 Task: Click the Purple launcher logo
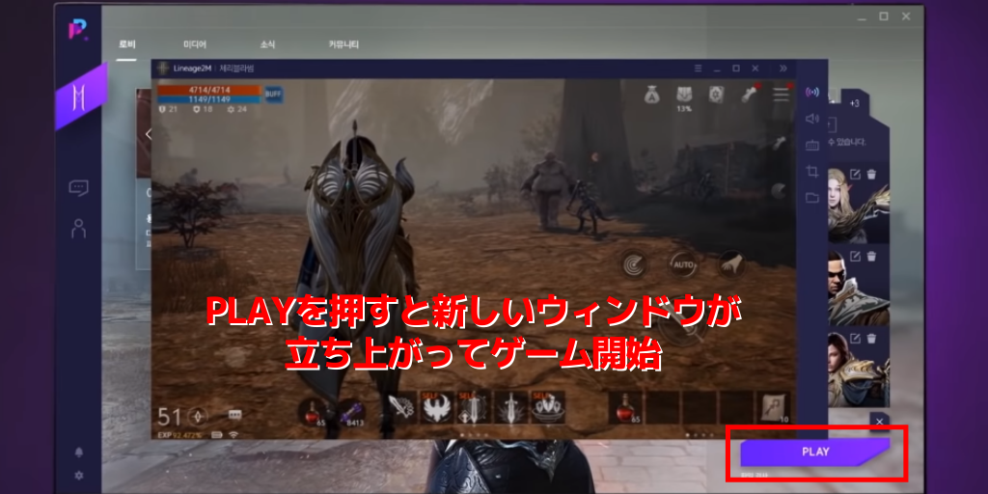[x=78, y=29]
